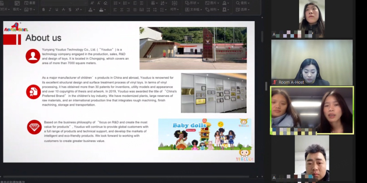
Task: Open the font name combo box
Action: pyautogui.click(x=56, y=3)
